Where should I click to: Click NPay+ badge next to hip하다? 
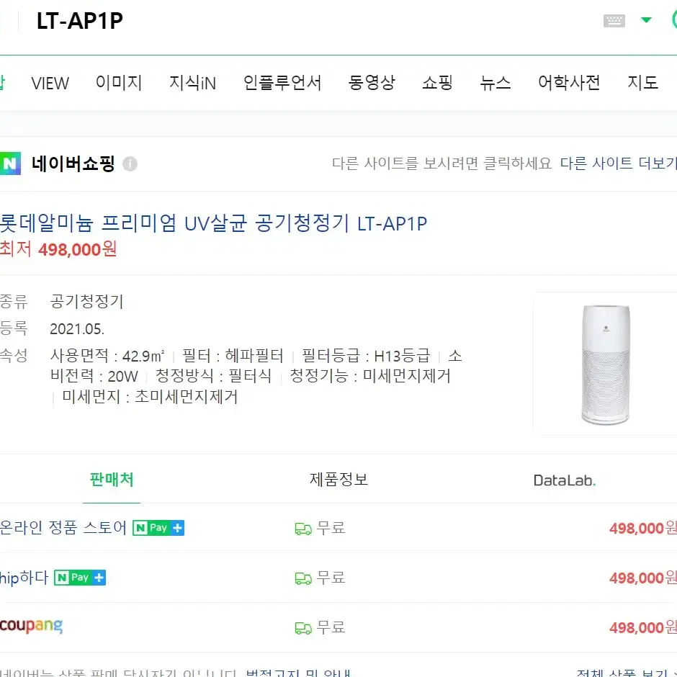coord(80,578)
